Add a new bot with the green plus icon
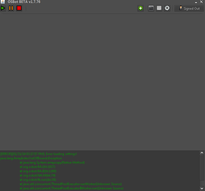 coord(141,8)
